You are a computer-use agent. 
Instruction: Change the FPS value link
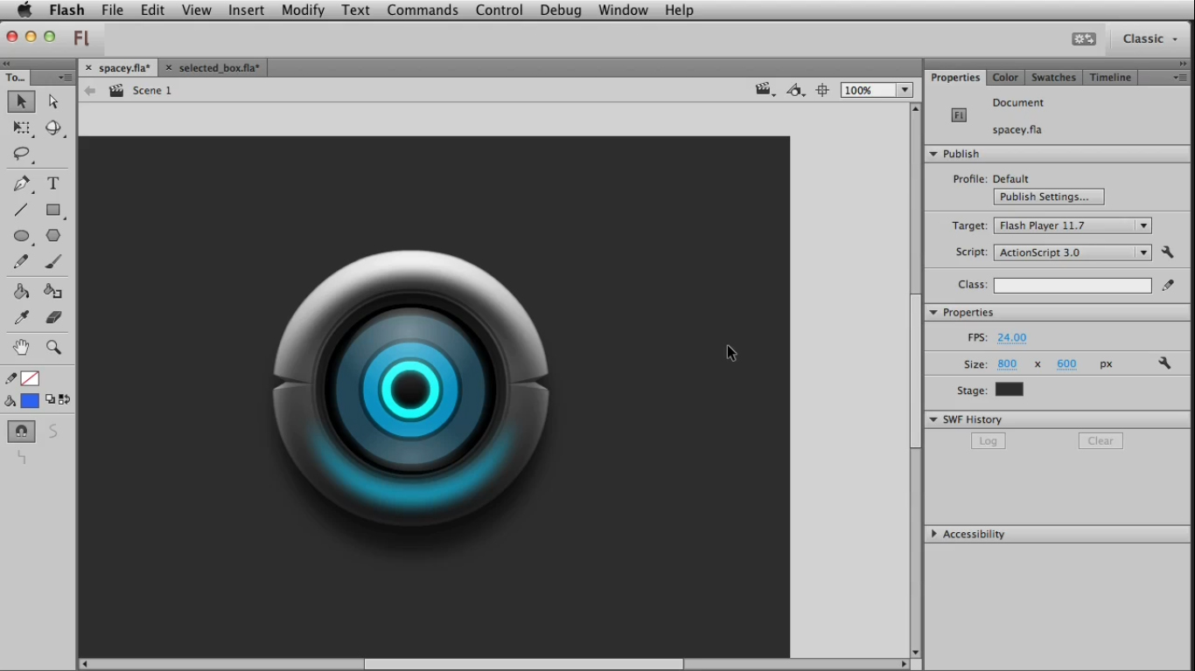pyautogui.click(x=1011, y=337)
